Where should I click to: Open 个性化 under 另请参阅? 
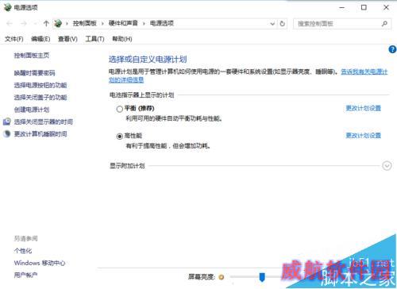click(x=23, y=251)
